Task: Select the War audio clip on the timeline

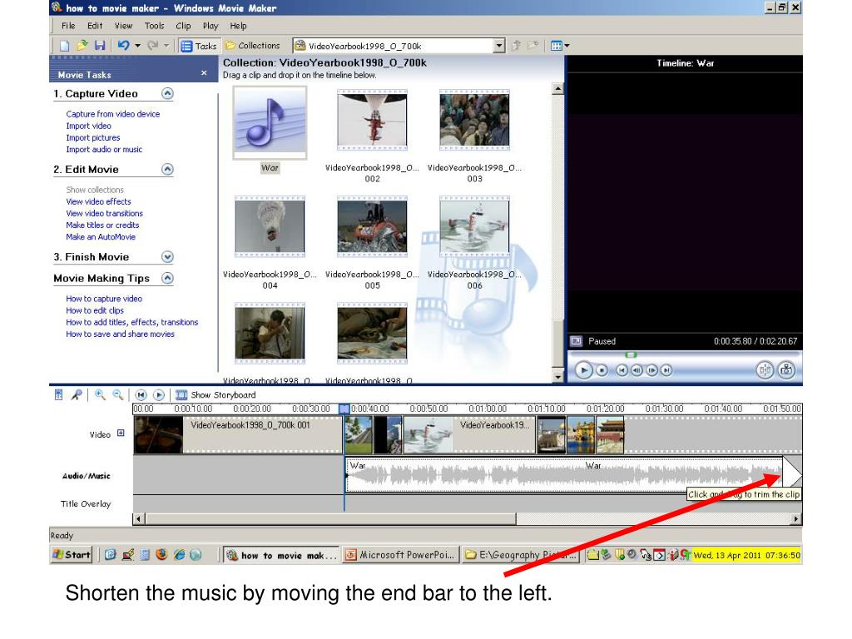Action: click(564, 475)
